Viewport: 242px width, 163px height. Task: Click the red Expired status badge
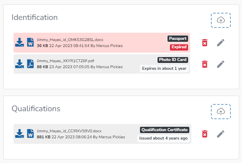tap(179, 47)
